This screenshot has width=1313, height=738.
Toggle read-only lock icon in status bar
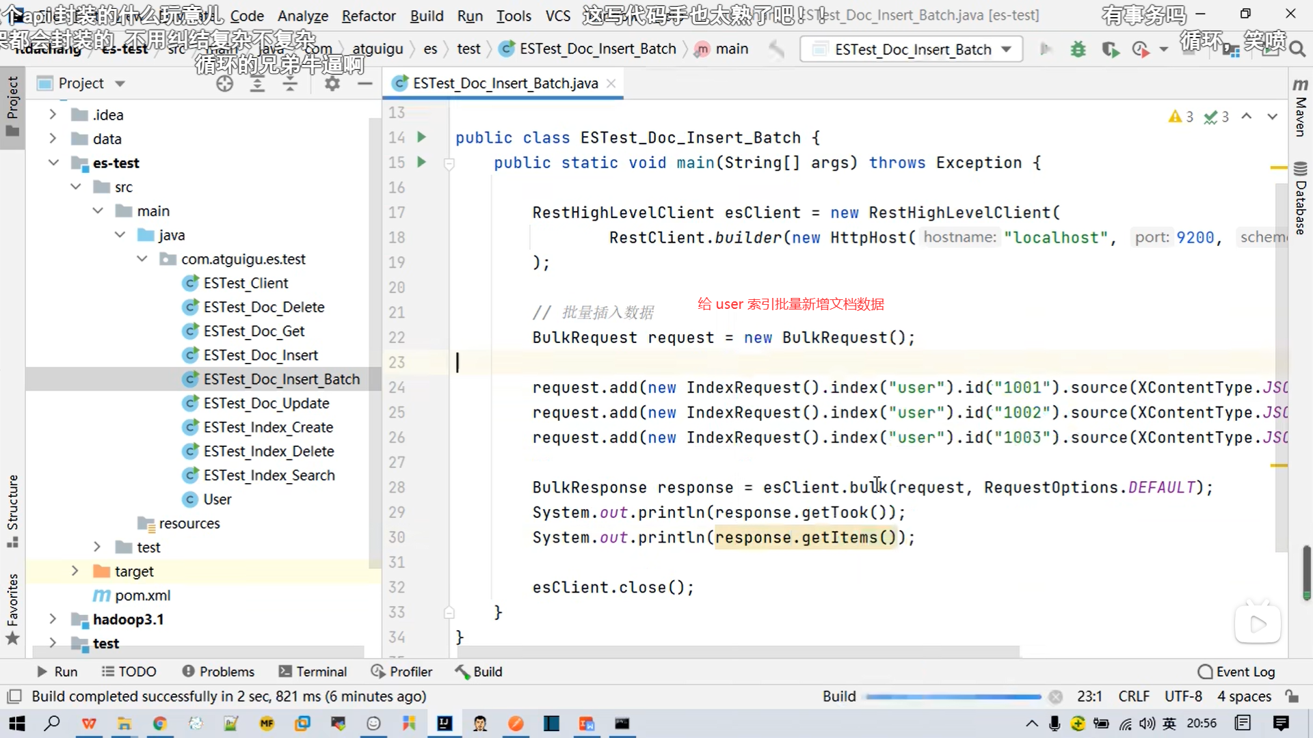click(x=1292, y=696)
